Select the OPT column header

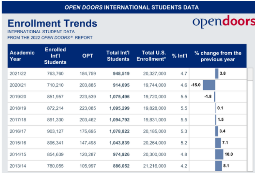[x=87, y=56]
